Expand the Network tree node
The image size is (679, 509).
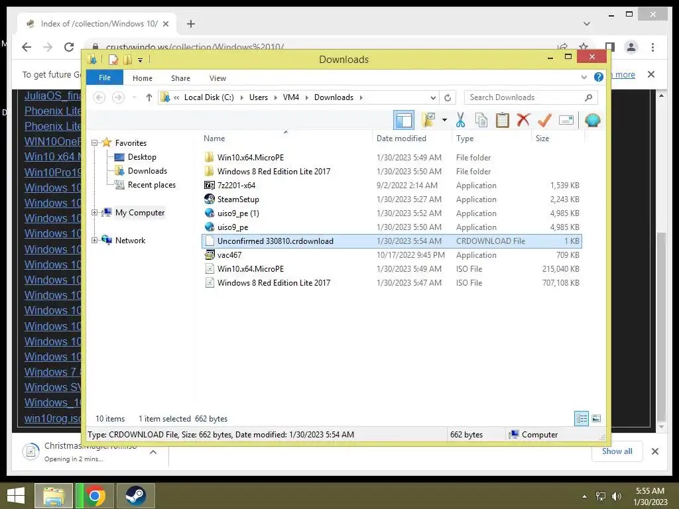94,240
